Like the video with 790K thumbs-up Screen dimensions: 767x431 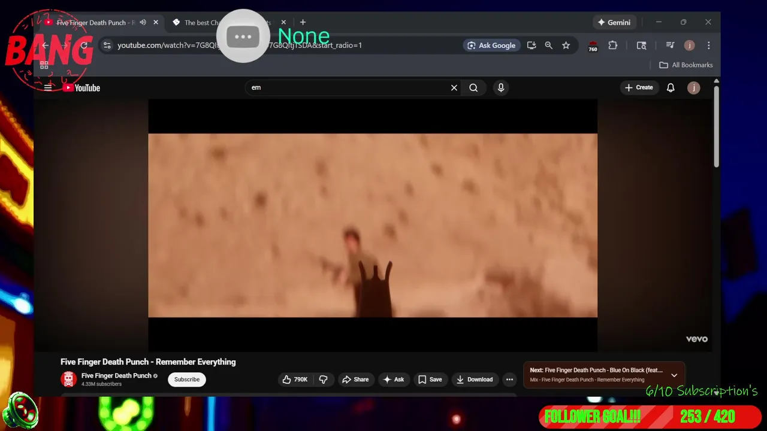coord(295,380)
